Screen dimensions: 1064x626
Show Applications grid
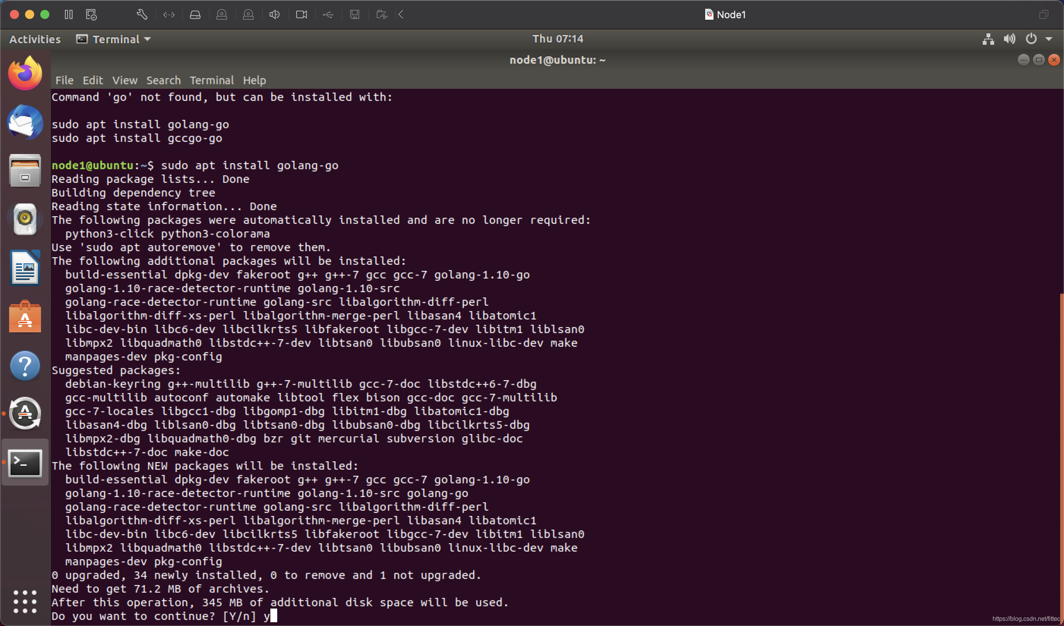25,602
